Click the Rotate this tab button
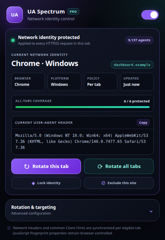 pos(46,166)
